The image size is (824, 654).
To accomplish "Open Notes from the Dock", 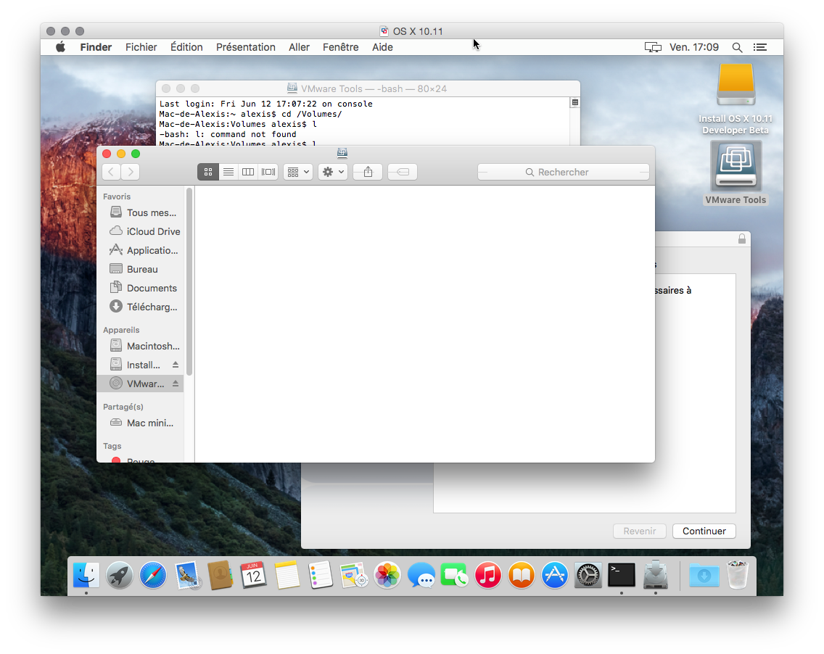I will [287, 575].
